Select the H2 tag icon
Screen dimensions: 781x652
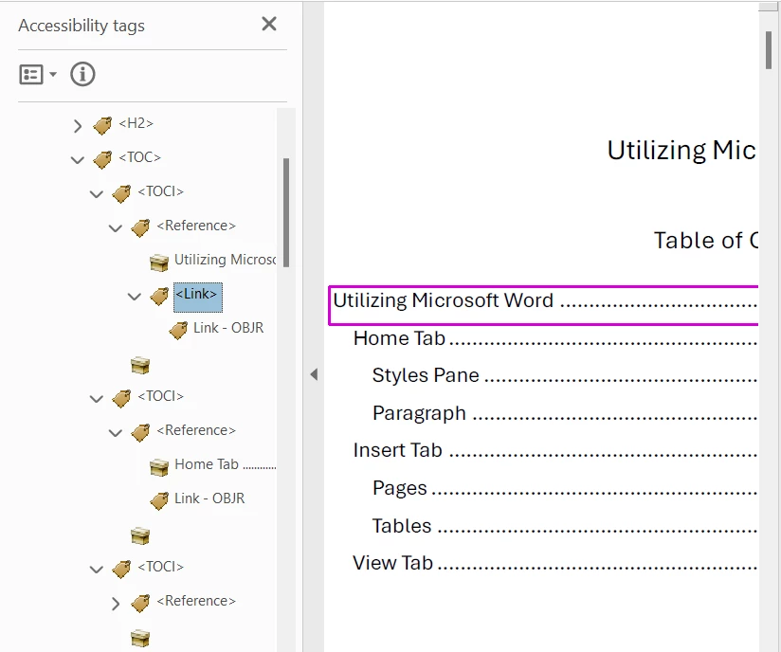tap(102, 125)
